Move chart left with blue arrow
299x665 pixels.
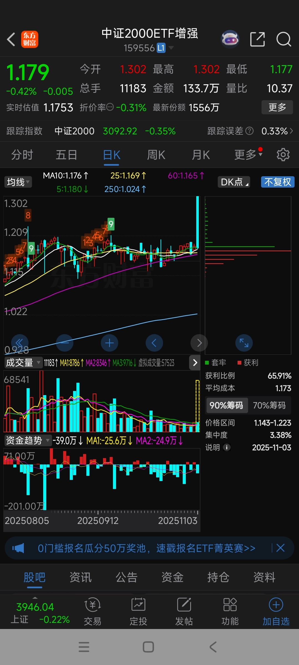(x=154, y=343)
